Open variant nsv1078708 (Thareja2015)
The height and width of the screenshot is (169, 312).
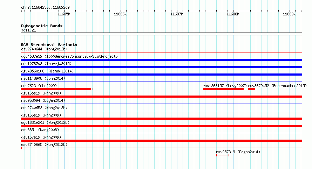pyautogui.click(x=46, y=64)
